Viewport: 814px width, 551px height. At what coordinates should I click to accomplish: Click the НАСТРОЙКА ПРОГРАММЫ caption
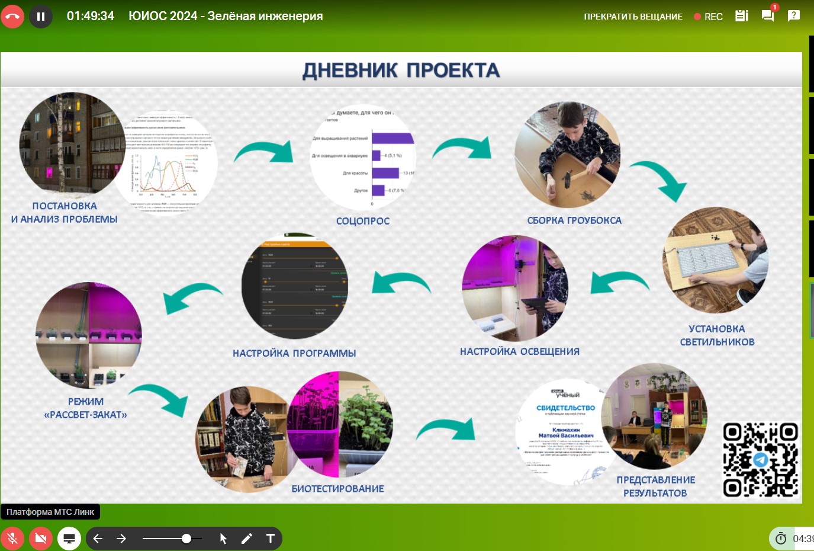[294, 353]
